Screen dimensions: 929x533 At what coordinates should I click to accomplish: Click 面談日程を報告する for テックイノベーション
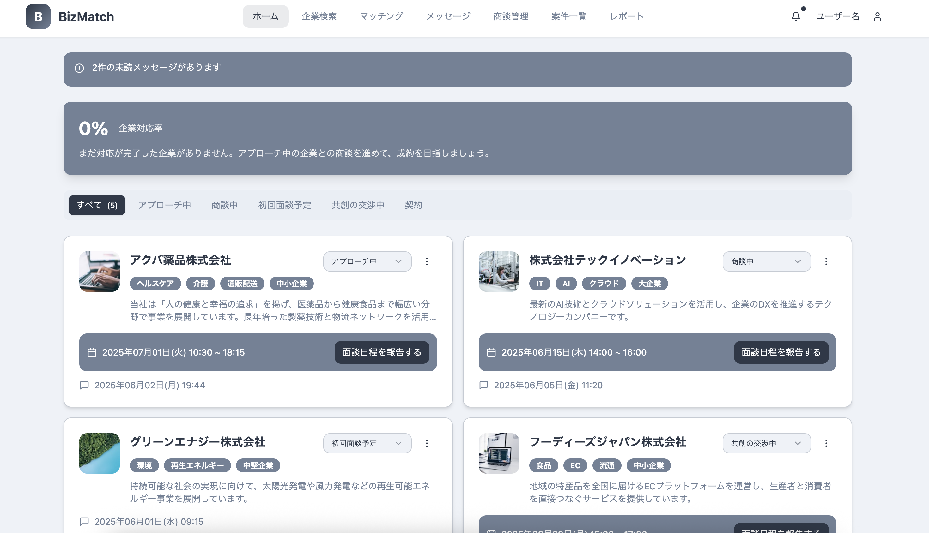click(x=781, y=352)
